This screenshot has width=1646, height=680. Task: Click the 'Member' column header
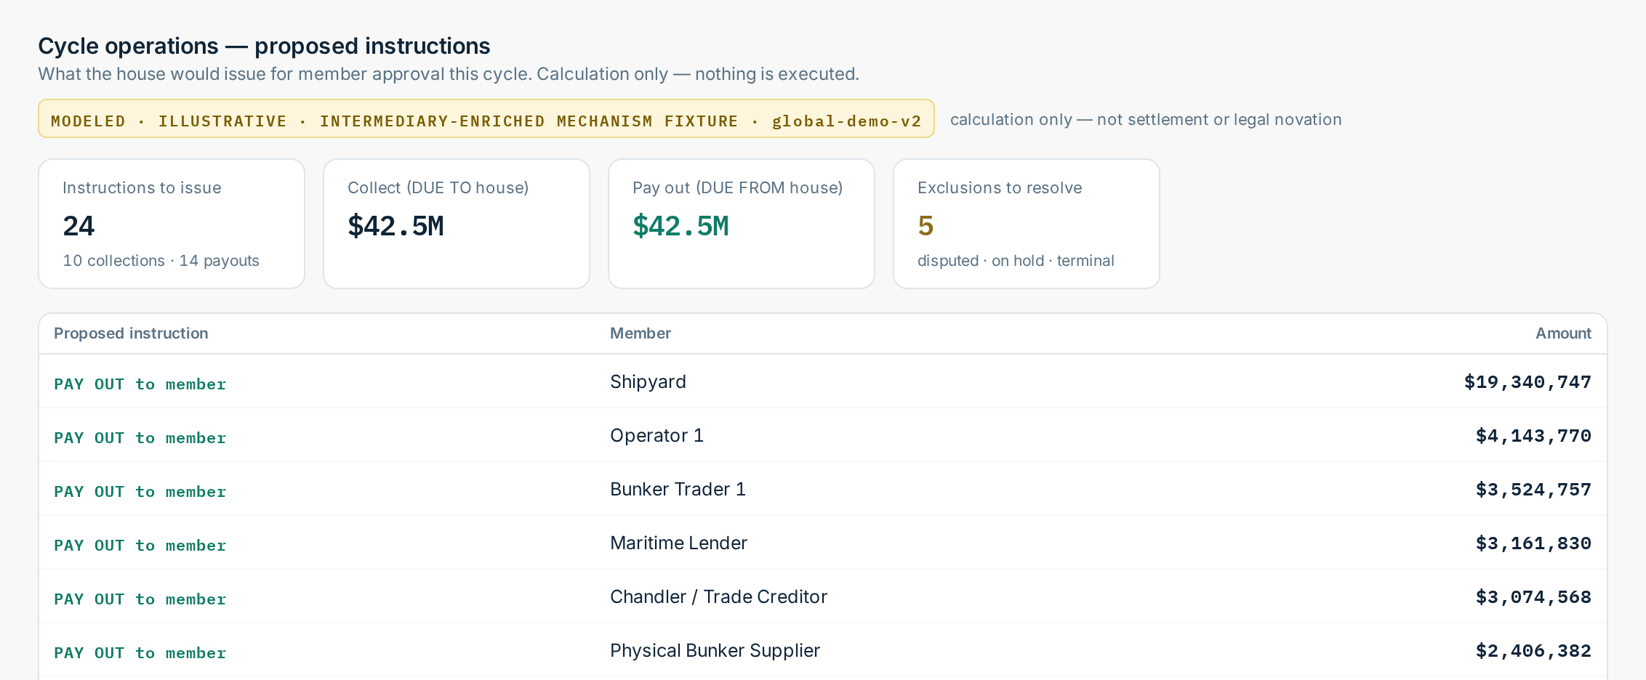640,333
